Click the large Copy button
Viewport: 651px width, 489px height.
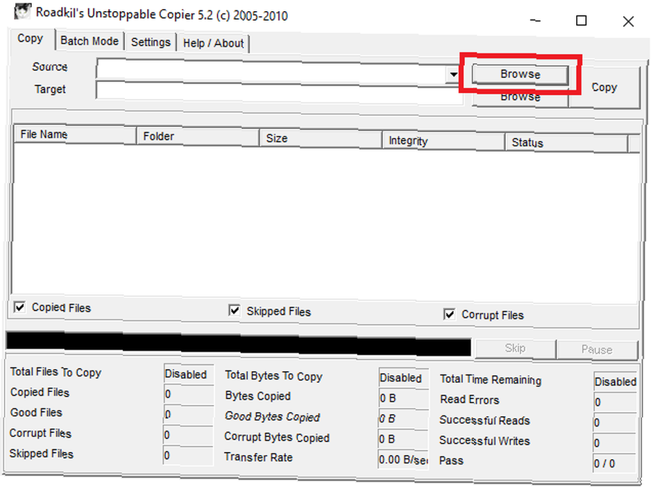point(605,88)
